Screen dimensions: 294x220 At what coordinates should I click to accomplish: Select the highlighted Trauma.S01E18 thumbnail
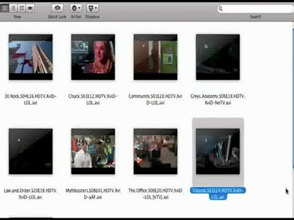pyautogui.click(x=218, y=151)
